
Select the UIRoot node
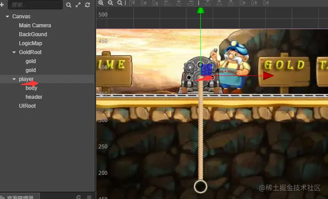coord(27,106)
